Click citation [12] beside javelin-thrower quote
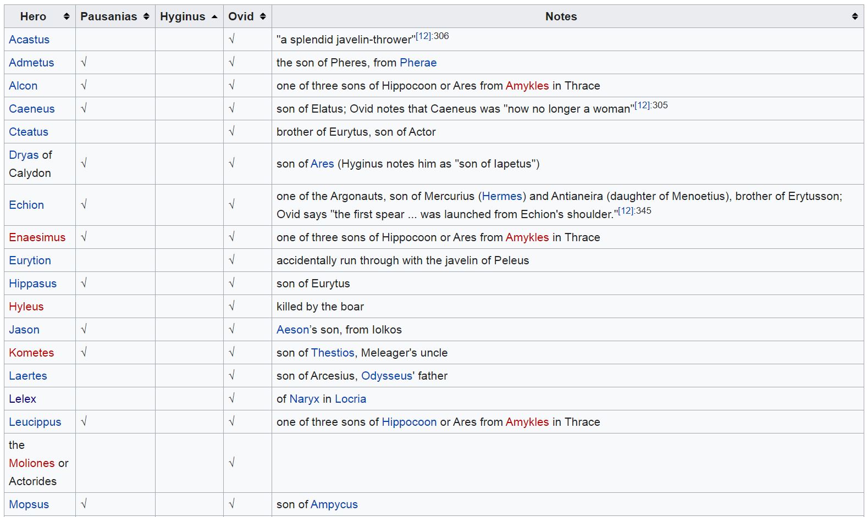Viewport: 867px width, 517px height. click(423, 36)
